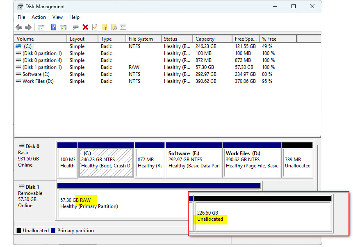Viewport: 353px width, 247px height.
Task: Click the Forward arrow toolbar icon
Action: pos(28,27)
